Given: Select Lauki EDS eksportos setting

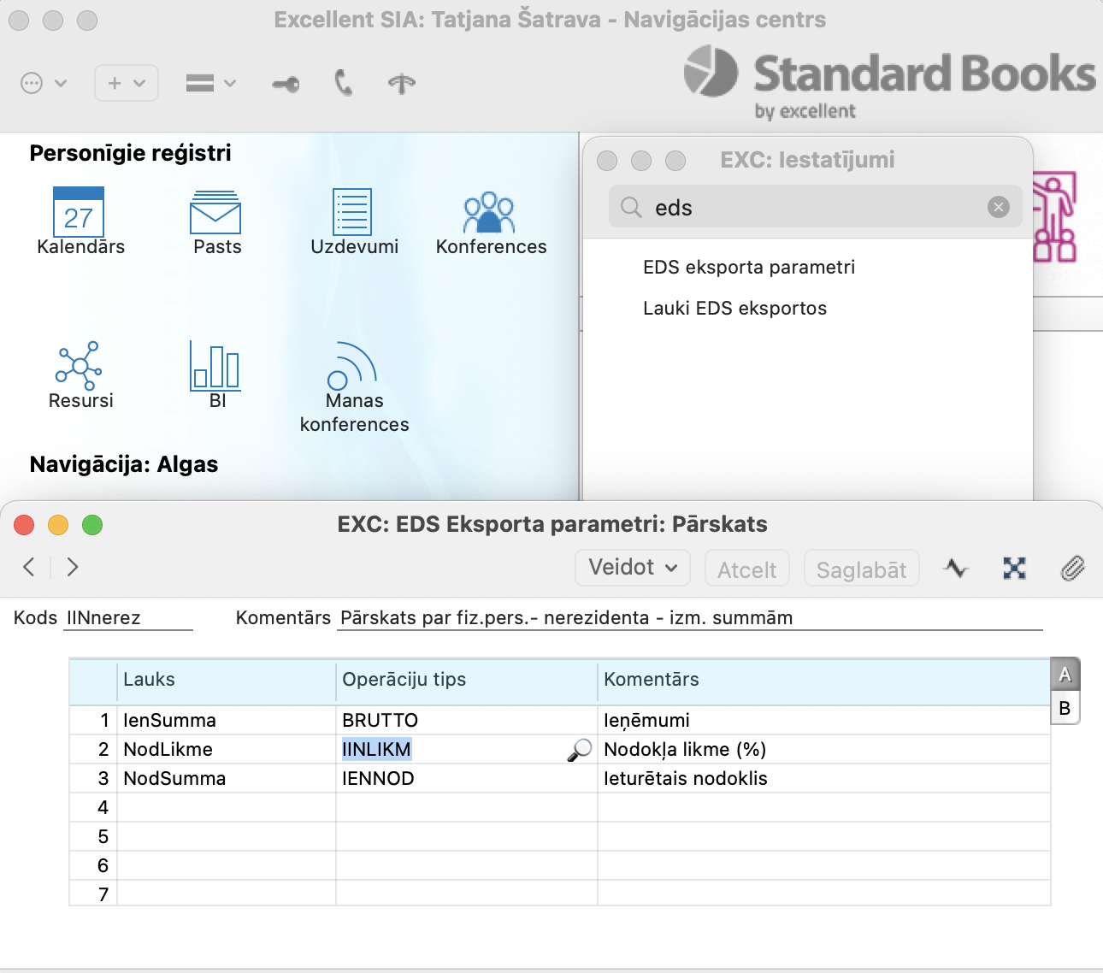Looking at the screenshot, I should (x=734, y=309).
